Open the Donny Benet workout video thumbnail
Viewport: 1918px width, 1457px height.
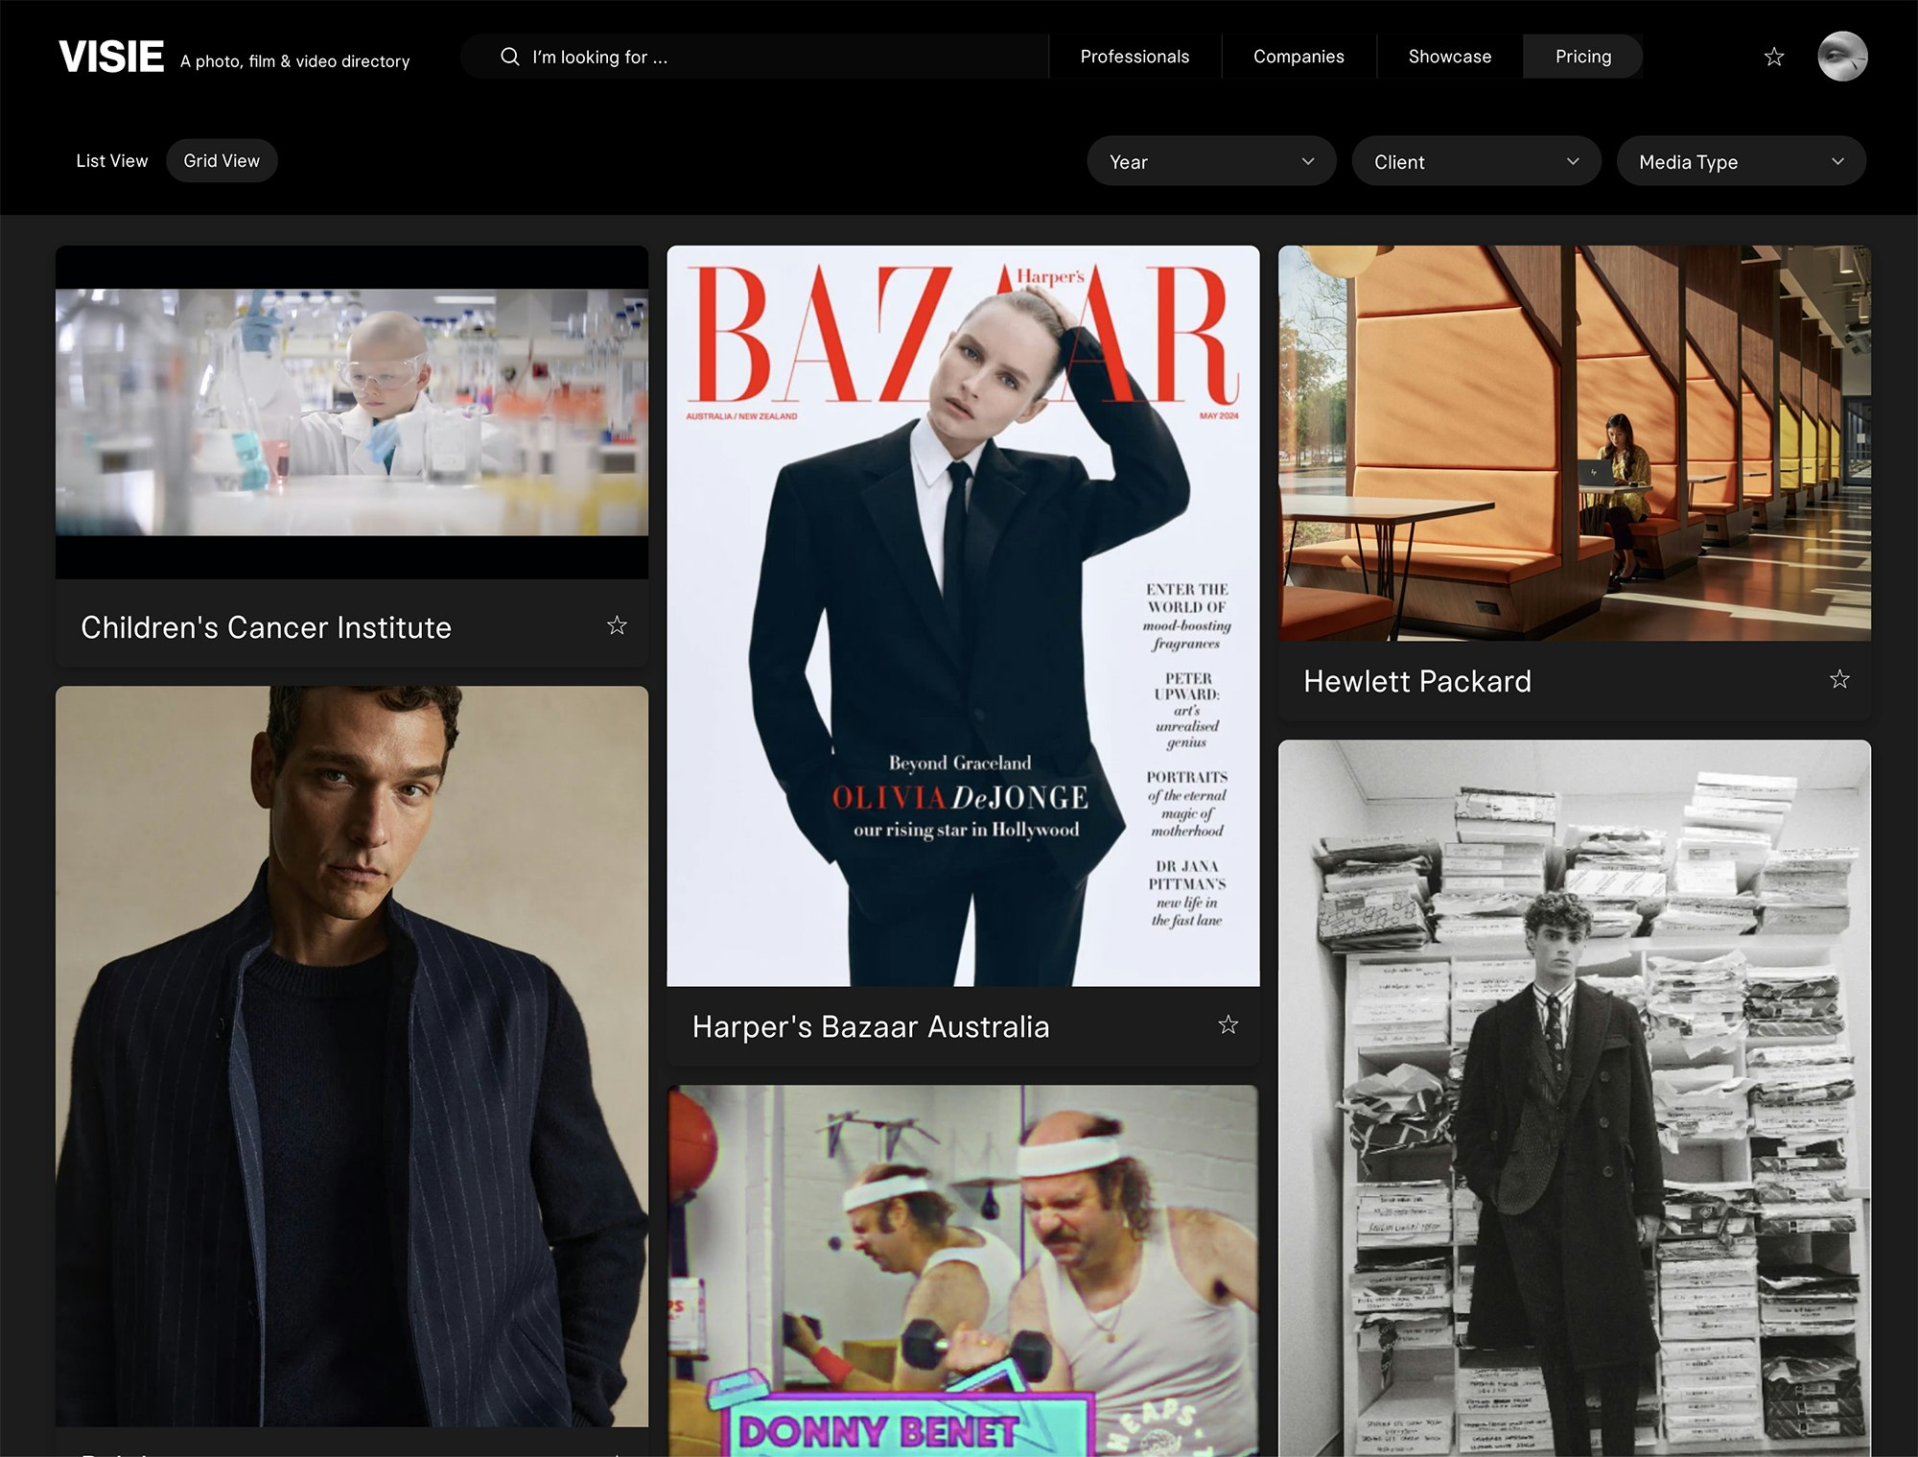[963, 1271]
